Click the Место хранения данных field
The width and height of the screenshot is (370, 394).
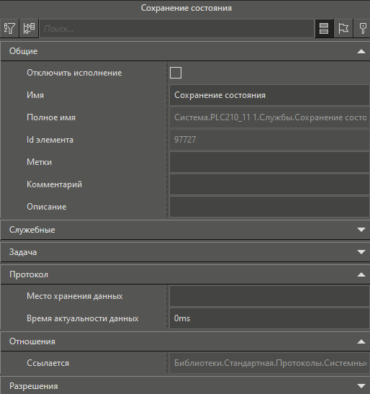click(269, 296)
